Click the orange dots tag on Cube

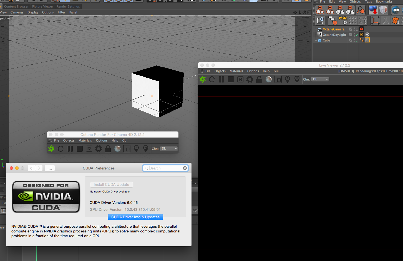coord(362,40)
